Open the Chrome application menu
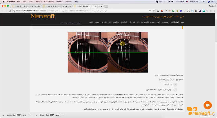217x118 pixels. point(11,2)
